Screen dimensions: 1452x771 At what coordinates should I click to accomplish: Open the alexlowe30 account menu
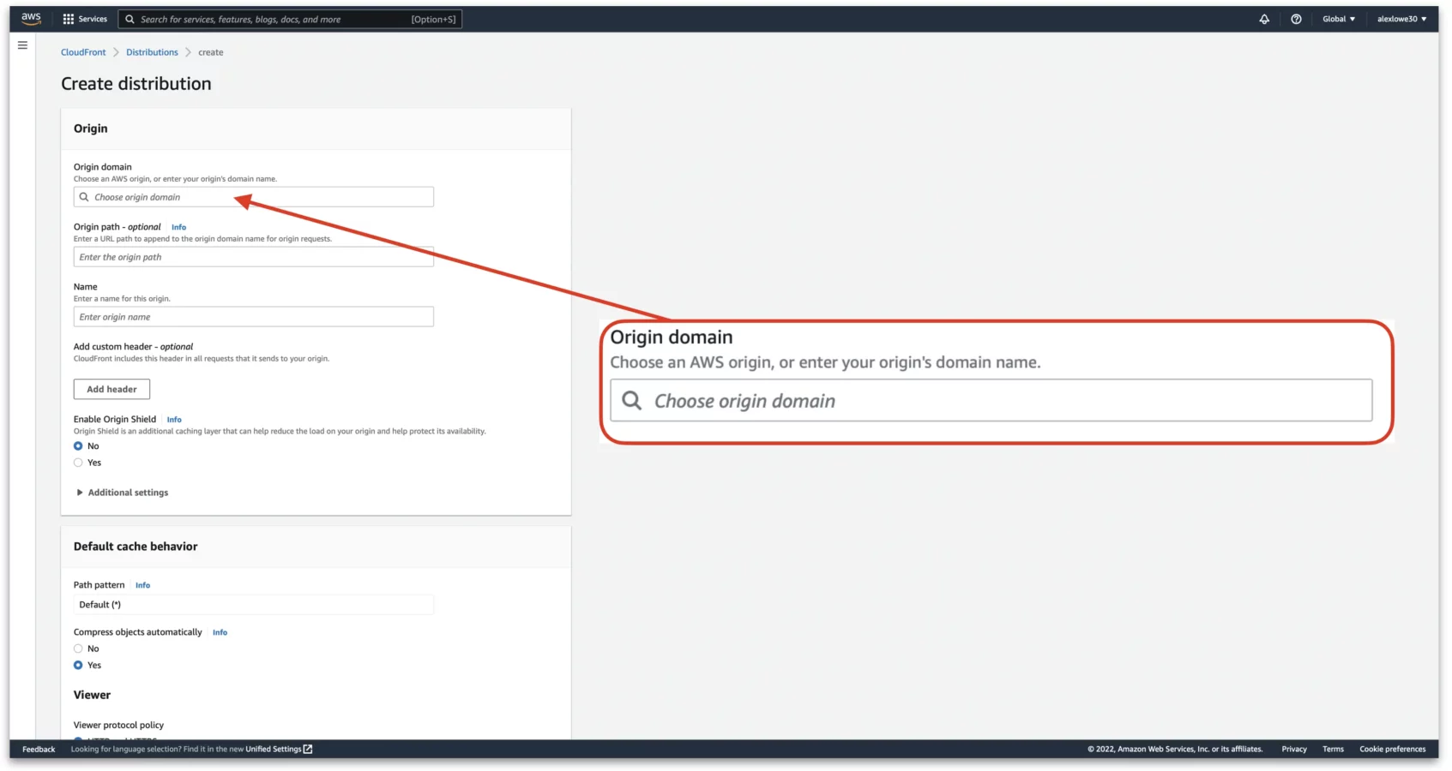1401,19
